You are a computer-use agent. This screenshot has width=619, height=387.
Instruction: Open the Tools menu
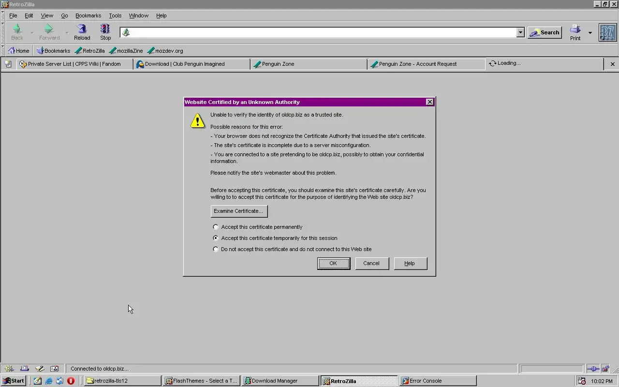pos(115,15)
